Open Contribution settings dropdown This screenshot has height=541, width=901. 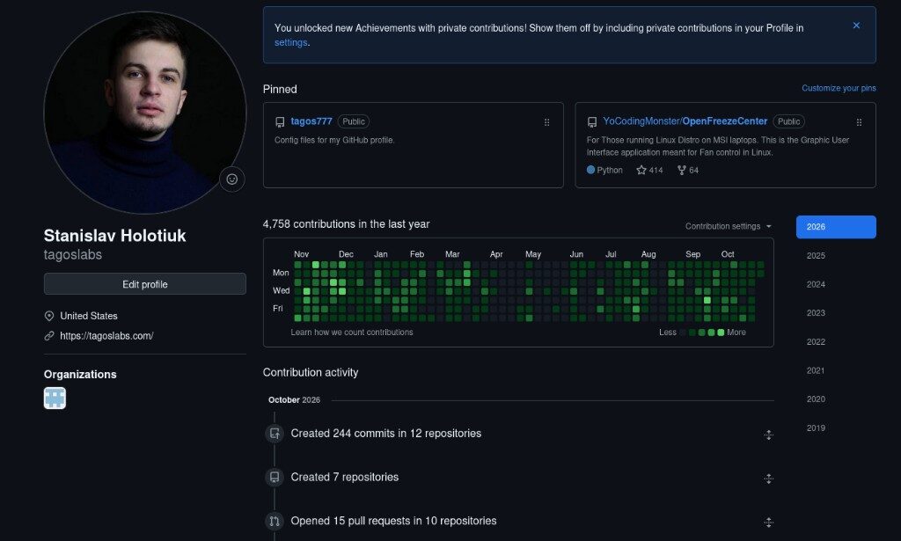(x=728, y=226)
